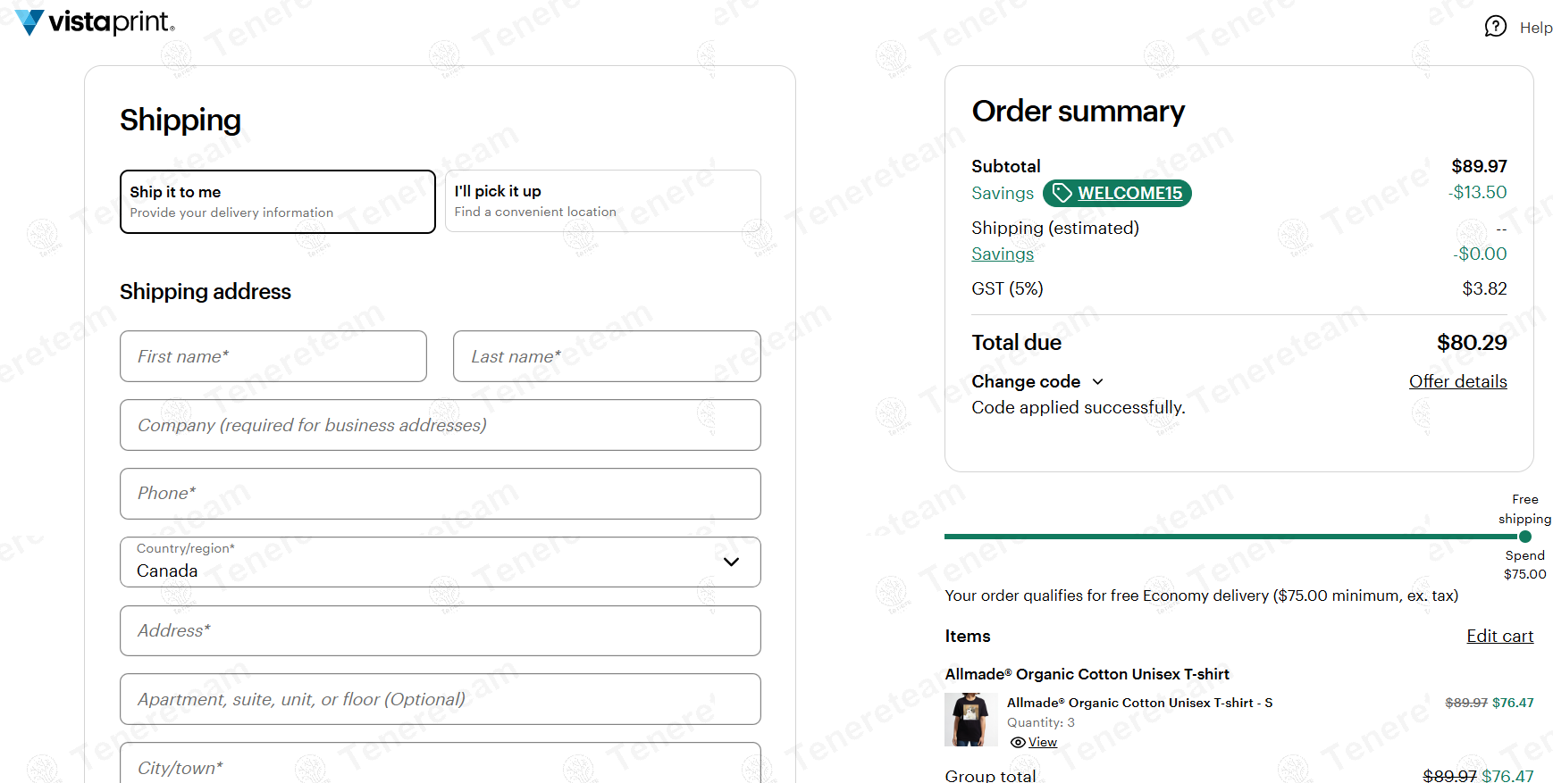Click the tag icon on WELCOME15 badge
This screenshot has width=1553, height=783.
pyautogui.click(x=1062, y=193)
